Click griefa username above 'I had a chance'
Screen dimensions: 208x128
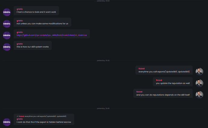click(20, 9)
